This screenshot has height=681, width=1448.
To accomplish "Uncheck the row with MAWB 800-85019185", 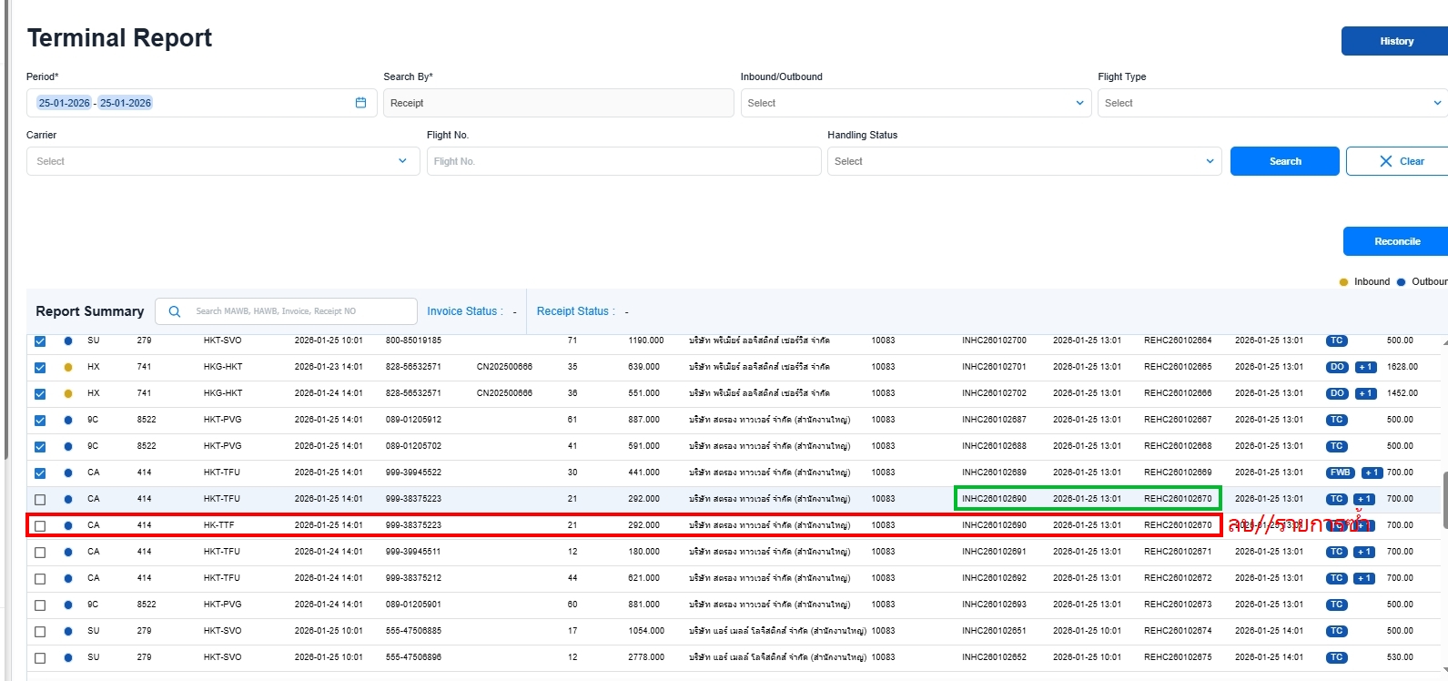I will click(40, 341).
